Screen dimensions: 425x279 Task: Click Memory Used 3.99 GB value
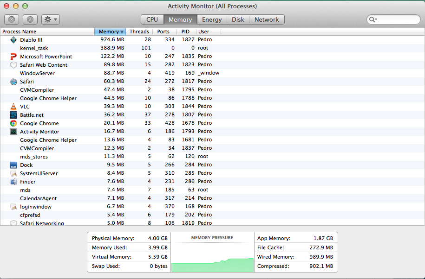click(158, 247)
